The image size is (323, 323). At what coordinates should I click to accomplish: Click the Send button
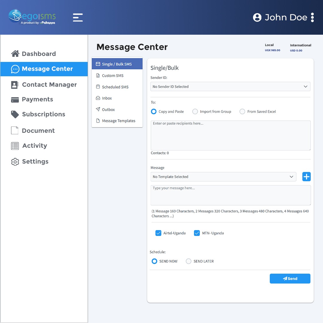point(290,278)
